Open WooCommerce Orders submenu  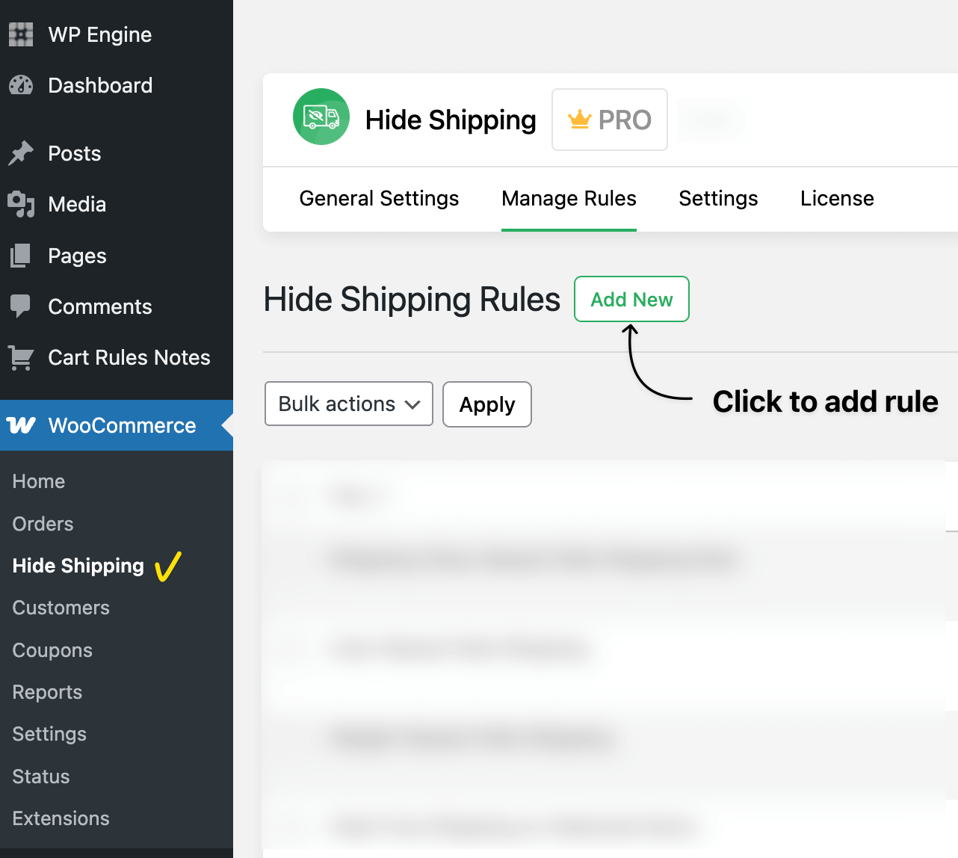pyautogui.click(x=43, y=524)
